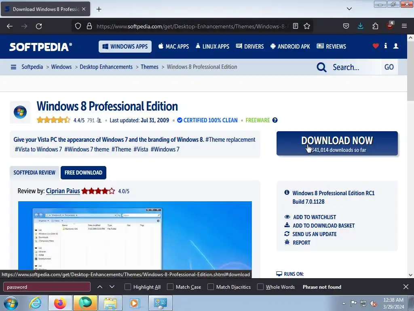Enable Highlight All checkbox
The height and width of the screenshot is (311, 414).
click(x=127, y=287)
